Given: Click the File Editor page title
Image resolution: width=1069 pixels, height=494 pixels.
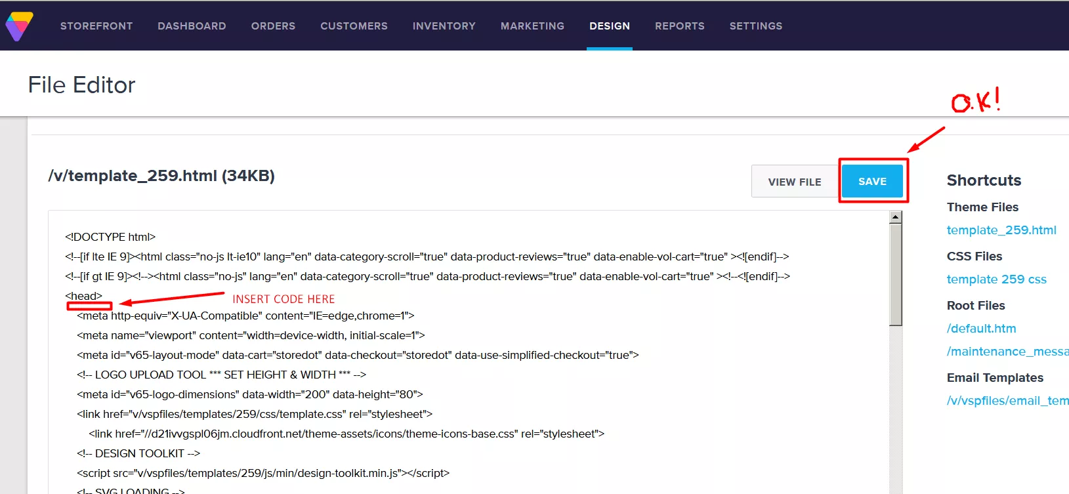Looking at the screenshot, I should click(x=81, y=85).
